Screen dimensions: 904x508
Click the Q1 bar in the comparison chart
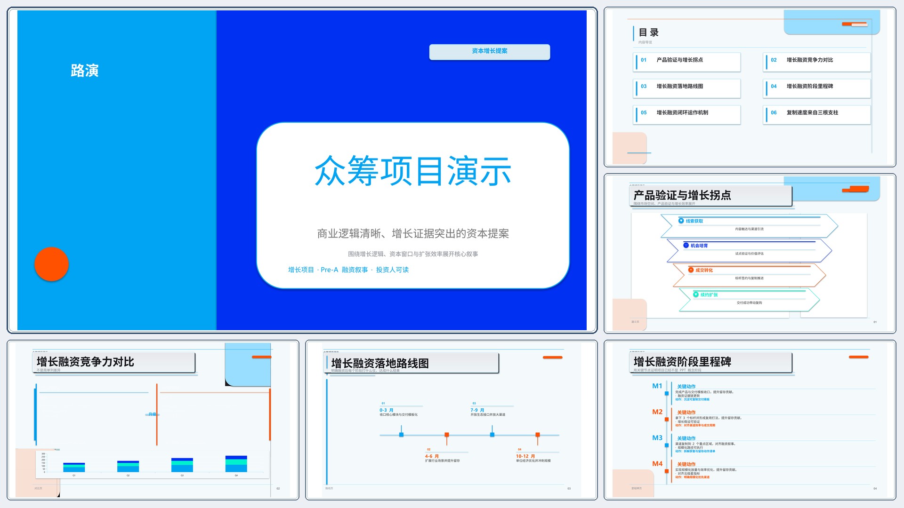click(74, 467)
